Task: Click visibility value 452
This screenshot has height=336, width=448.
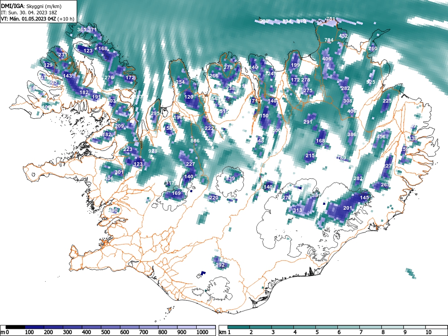Action: point(343,36)
